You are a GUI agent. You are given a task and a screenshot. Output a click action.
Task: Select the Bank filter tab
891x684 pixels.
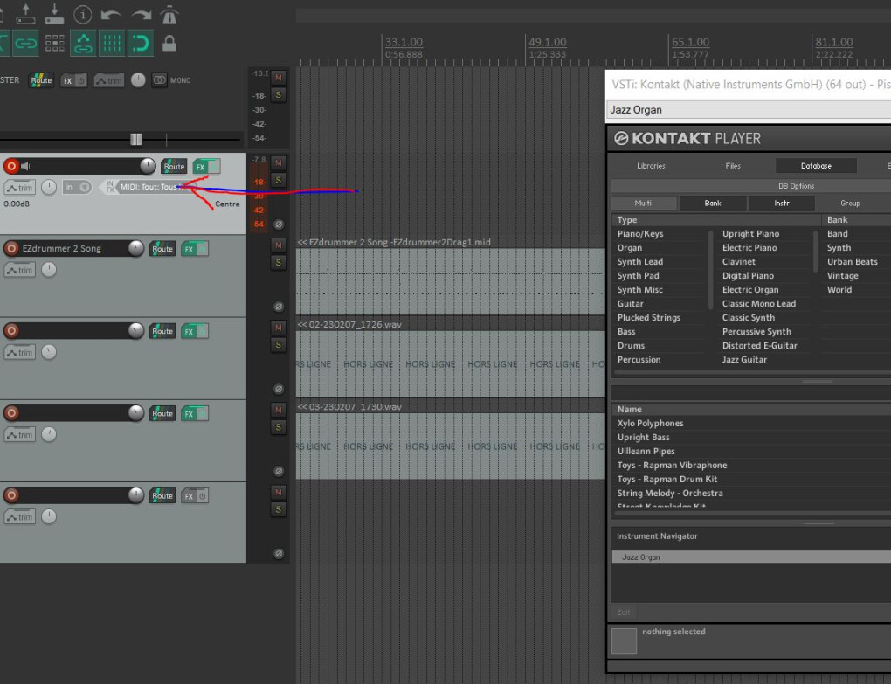point(713,203)
